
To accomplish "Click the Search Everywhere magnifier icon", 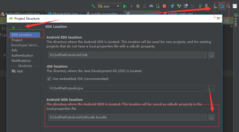I will click(228, 6).
